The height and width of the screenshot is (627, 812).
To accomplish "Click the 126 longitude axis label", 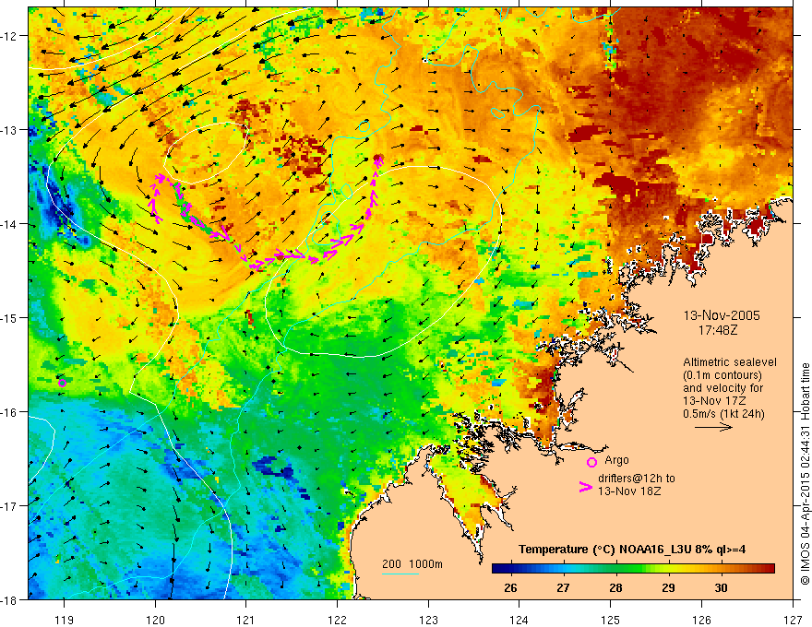I will tap(701, 620).
